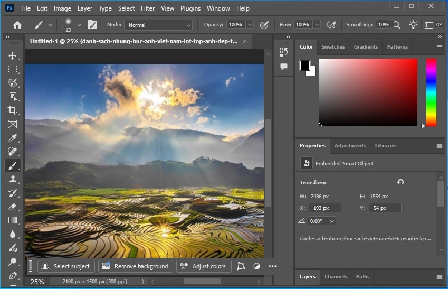
Task: Click the Home icon in options bar
Action: click(x=17, y=25)
